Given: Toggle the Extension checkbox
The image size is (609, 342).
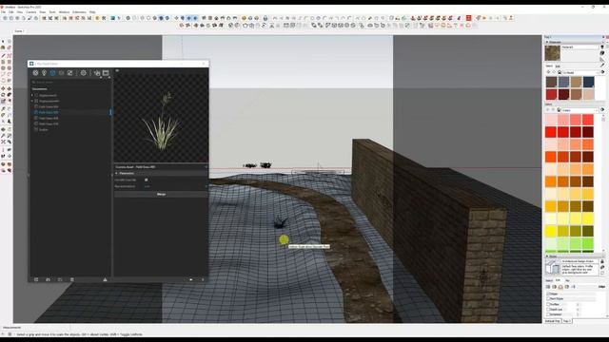Looking at the screenshot, I should pyautogui.click(x=548, y=314).
